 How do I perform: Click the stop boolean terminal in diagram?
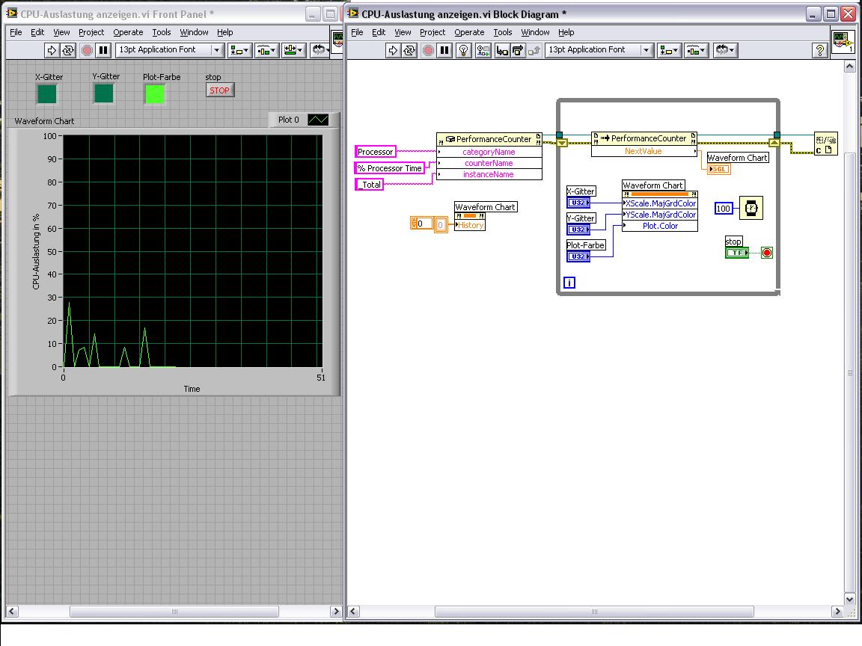pyautogui.click(x=736, y=253)
